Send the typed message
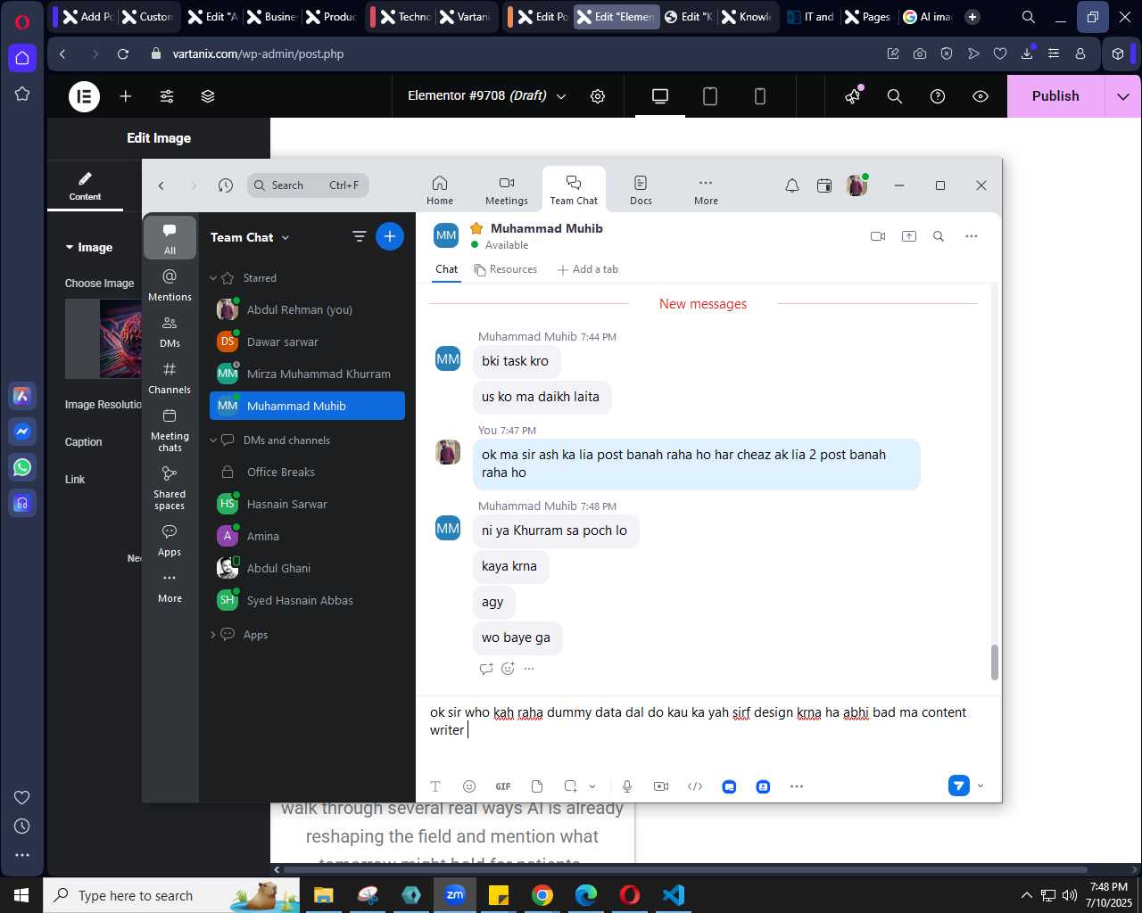Image resolution: width=1142 pixels, height=913 pixels. coord(958,786)
